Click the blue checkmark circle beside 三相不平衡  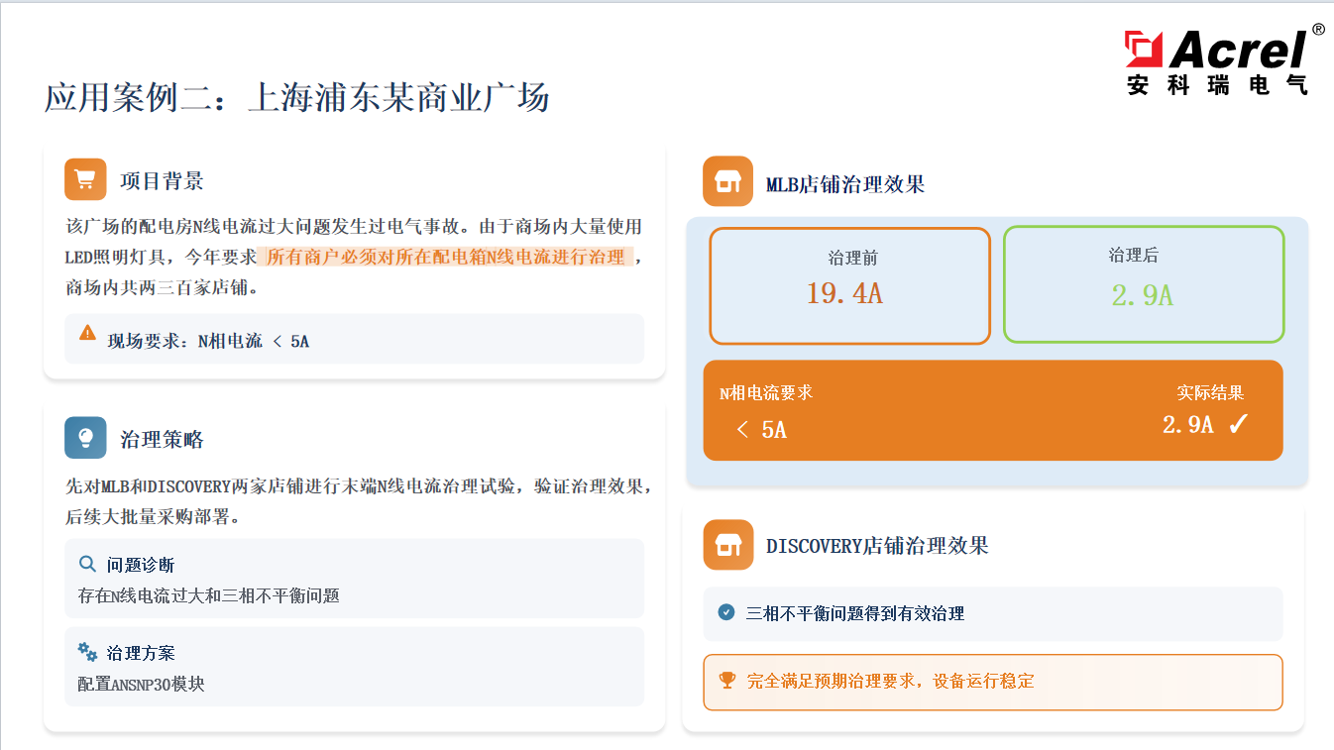726,612
